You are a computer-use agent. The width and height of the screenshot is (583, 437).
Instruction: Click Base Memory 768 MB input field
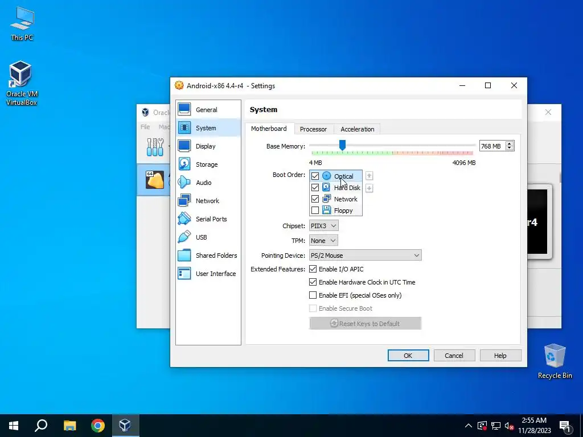click(x=492, y=146)
